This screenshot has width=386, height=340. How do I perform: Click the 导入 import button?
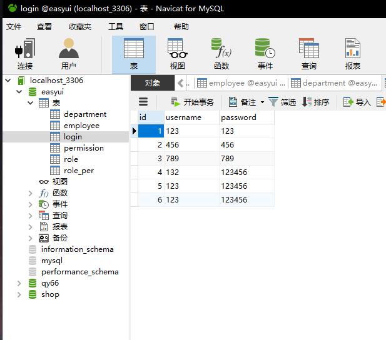coord(357,102)
